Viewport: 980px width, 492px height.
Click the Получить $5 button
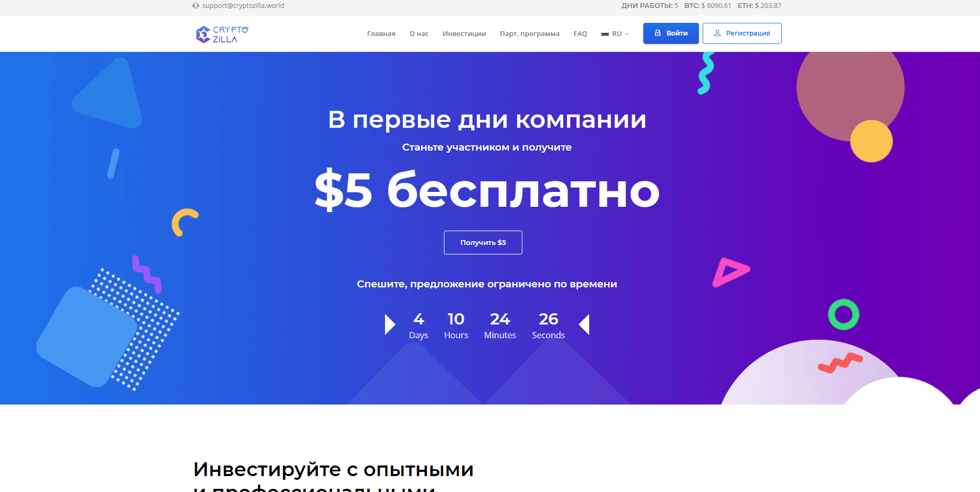point(483,243)
